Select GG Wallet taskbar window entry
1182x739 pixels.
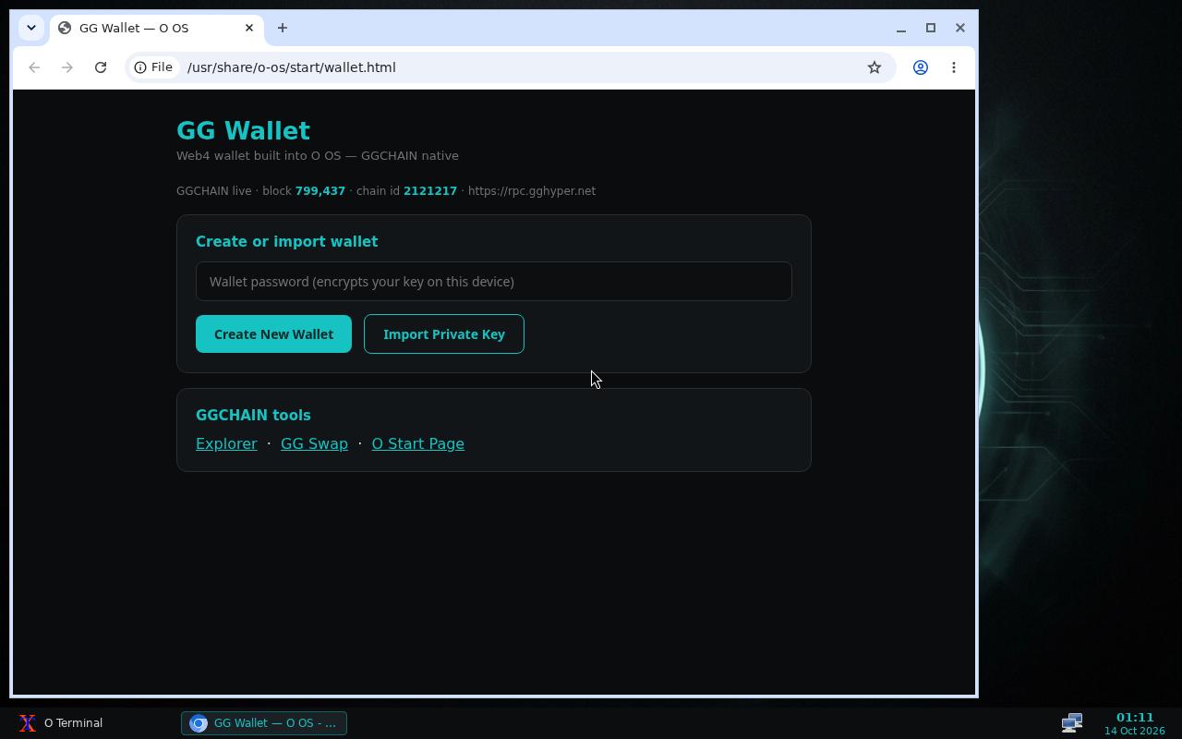click(264, 723)
